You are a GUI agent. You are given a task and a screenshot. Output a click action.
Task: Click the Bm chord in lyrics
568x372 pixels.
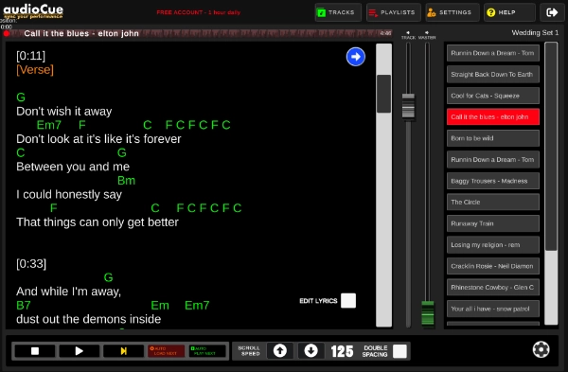(x=126, y=181)
